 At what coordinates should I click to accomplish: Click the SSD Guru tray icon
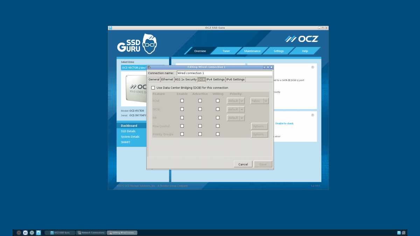tap(399, 233)
